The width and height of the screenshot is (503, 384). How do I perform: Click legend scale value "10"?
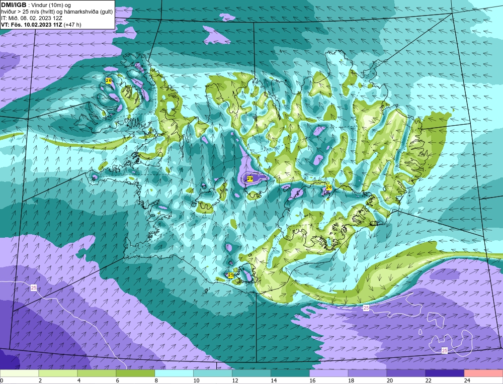tap(196, 380)
